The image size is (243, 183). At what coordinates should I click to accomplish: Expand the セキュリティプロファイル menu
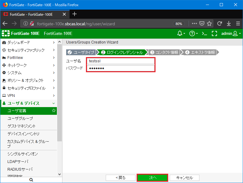pos(28,88)
